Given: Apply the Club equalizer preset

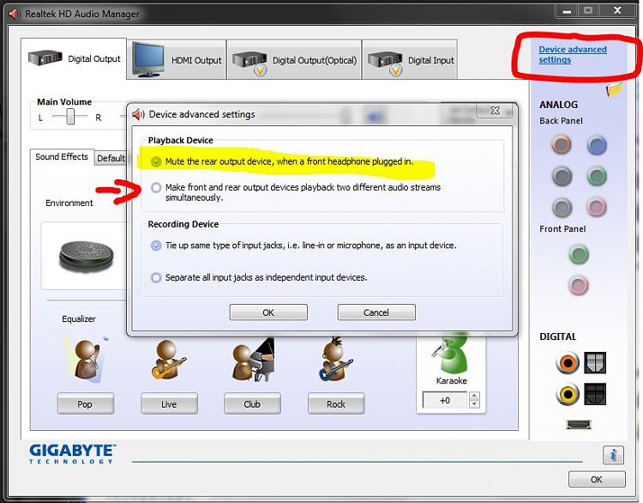Looking at the screenshot, I should tap(252, 404).
